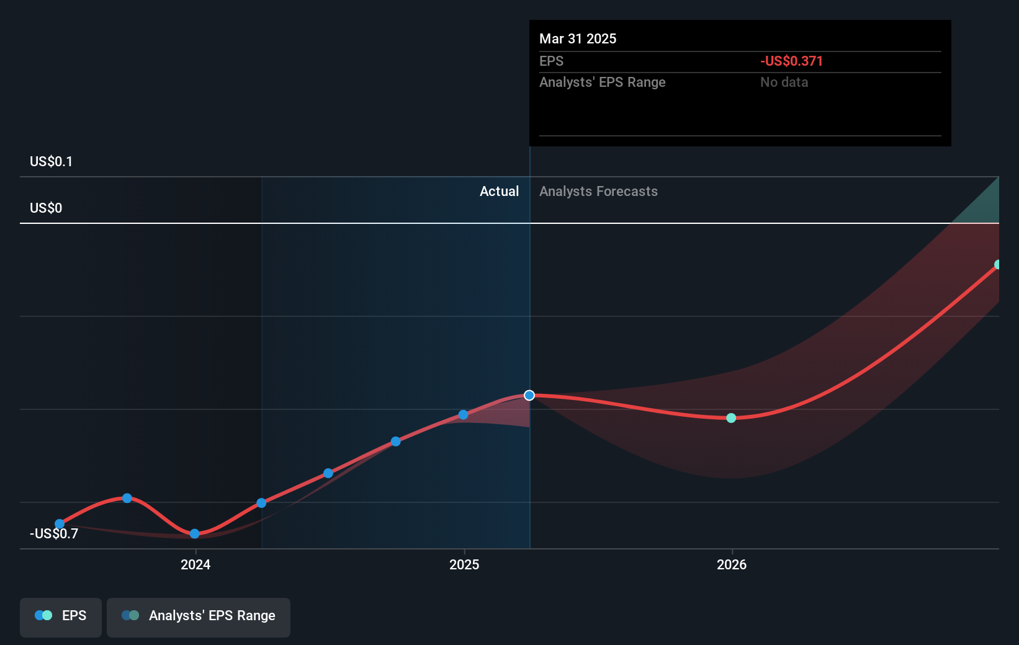Click the 2024 x-axis label
Screen dimensions: 1019x645
pos(195,564)
